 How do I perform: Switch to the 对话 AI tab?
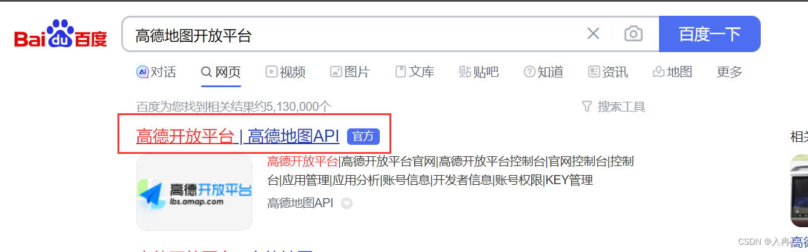(156, 72)
